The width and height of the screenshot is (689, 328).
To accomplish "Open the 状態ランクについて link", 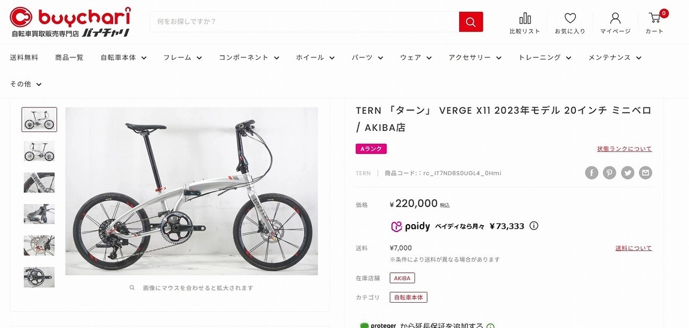I will 624,149.
